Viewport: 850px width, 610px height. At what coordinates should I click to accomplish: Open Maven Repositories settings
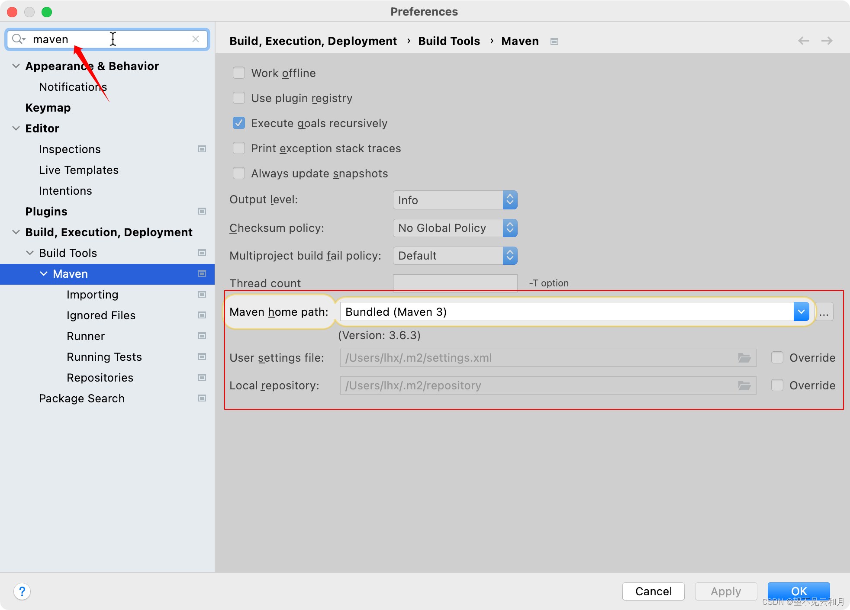(100, 378)
